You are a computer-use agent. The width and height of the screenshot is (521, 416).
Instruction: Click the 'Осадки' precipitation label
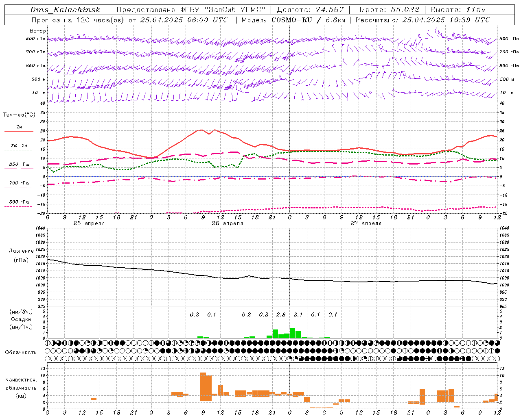point(21,319)
